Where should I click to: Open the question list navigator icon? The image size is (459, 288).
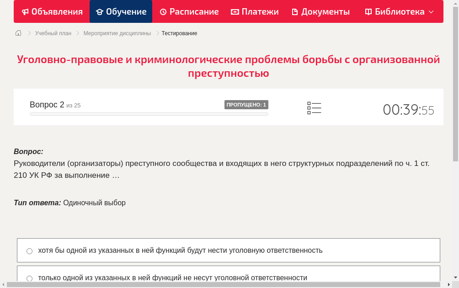(314, 107)
